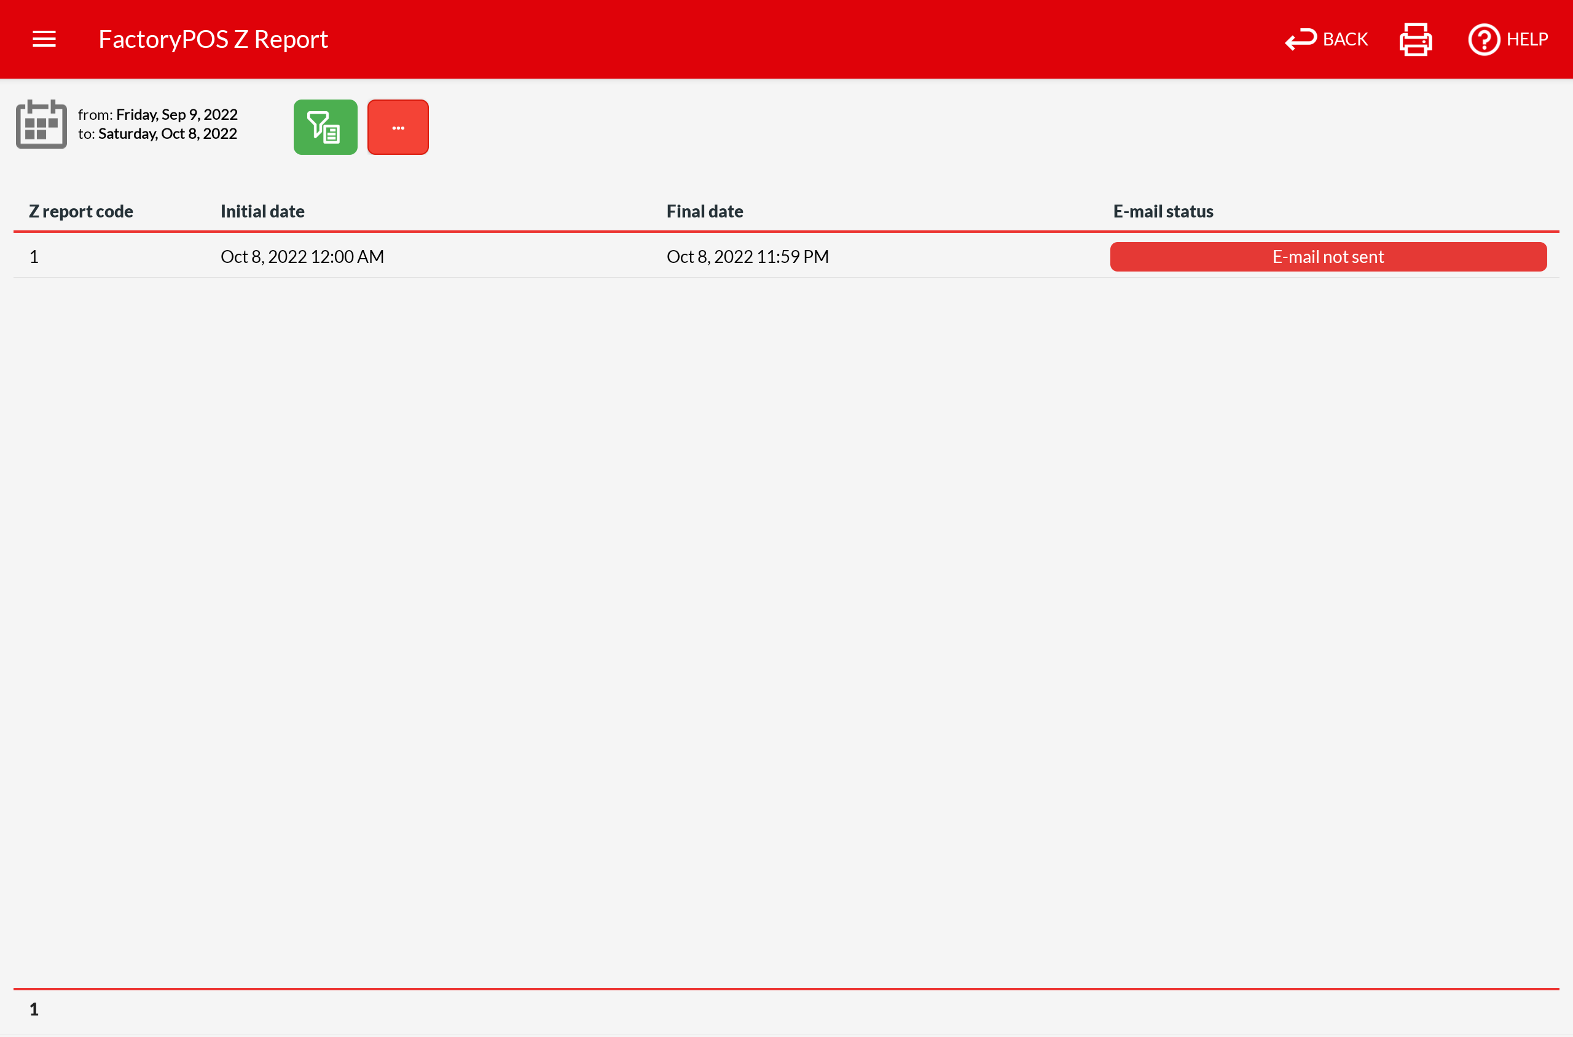
Task: Sort by Z report code column header
Action: click(x=80, y=211)
